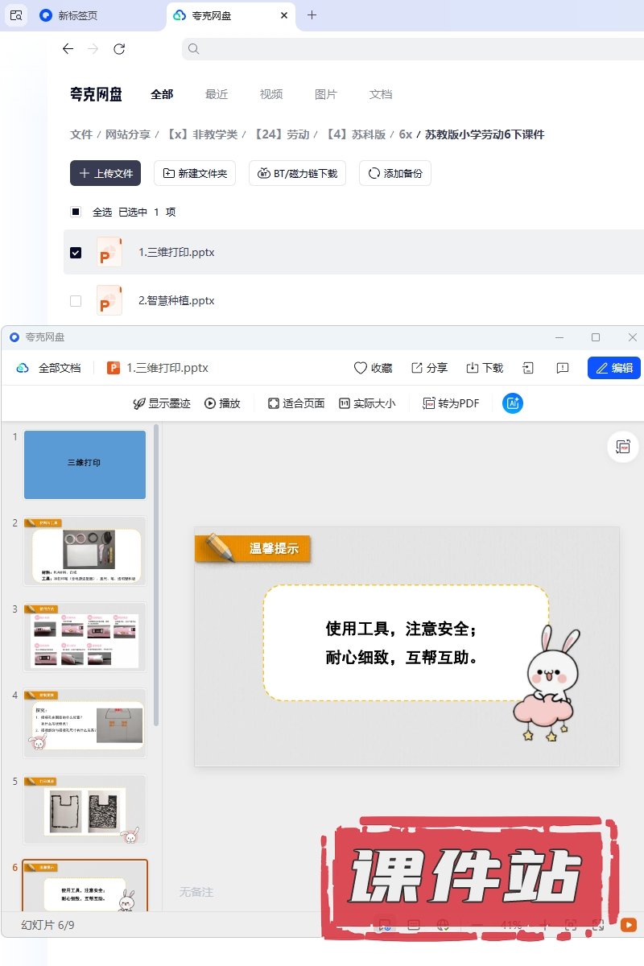Image resolution: width=644 pixels, height=966 pixels.
Task: Open the floating panel icon at slide top-right
Action: pos(622,447)
